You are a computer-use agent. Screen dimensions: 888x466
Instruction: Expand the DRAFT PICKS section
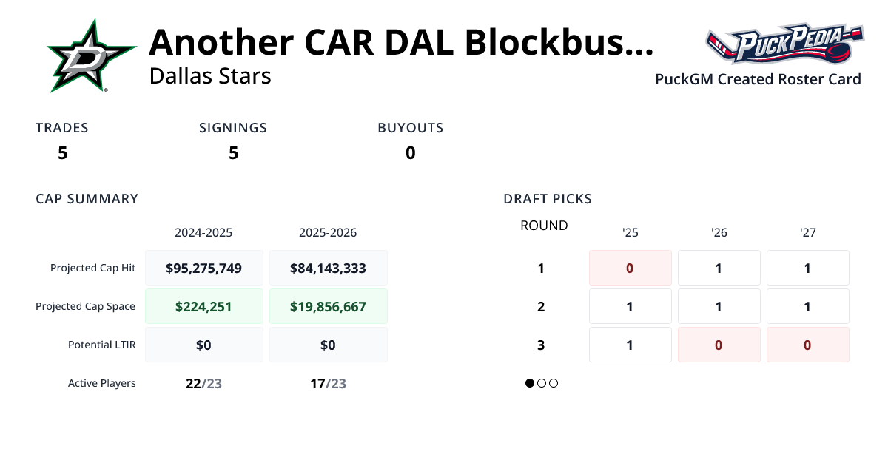pos(547,198)
